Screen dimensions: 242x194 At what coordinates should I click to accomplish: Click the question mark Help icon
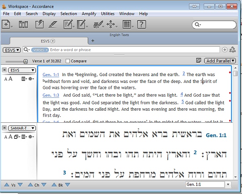[142, 24]
